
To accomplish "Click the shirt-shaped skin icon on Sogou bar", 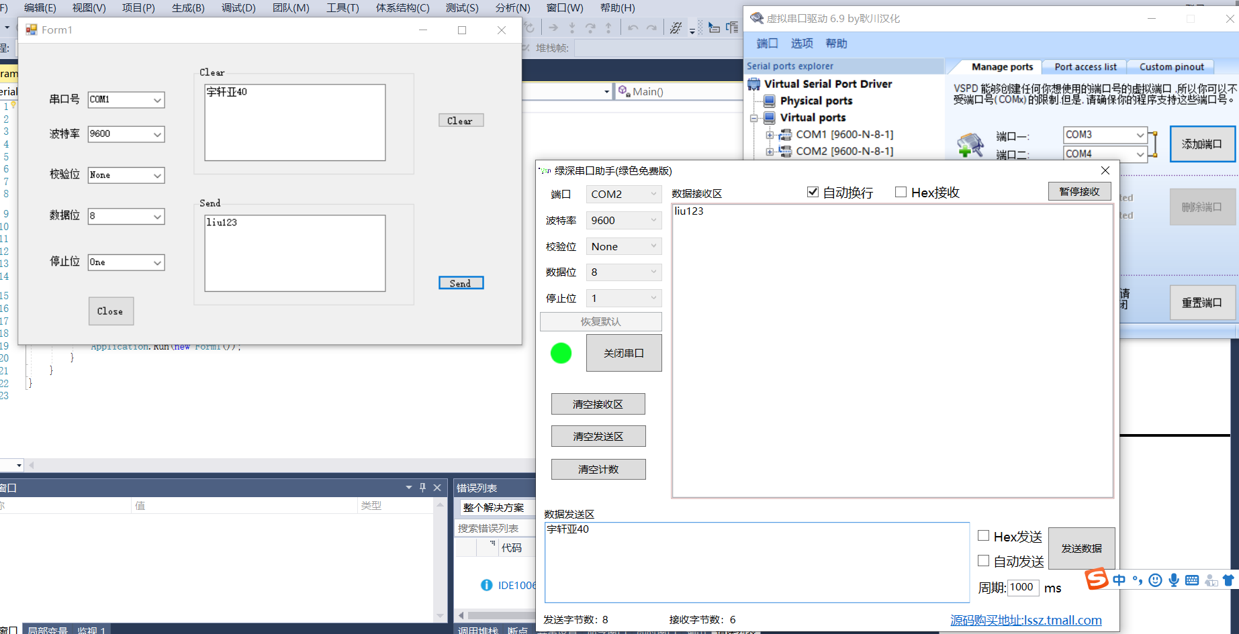I will pyautogui.click(x=1228, y=580).
